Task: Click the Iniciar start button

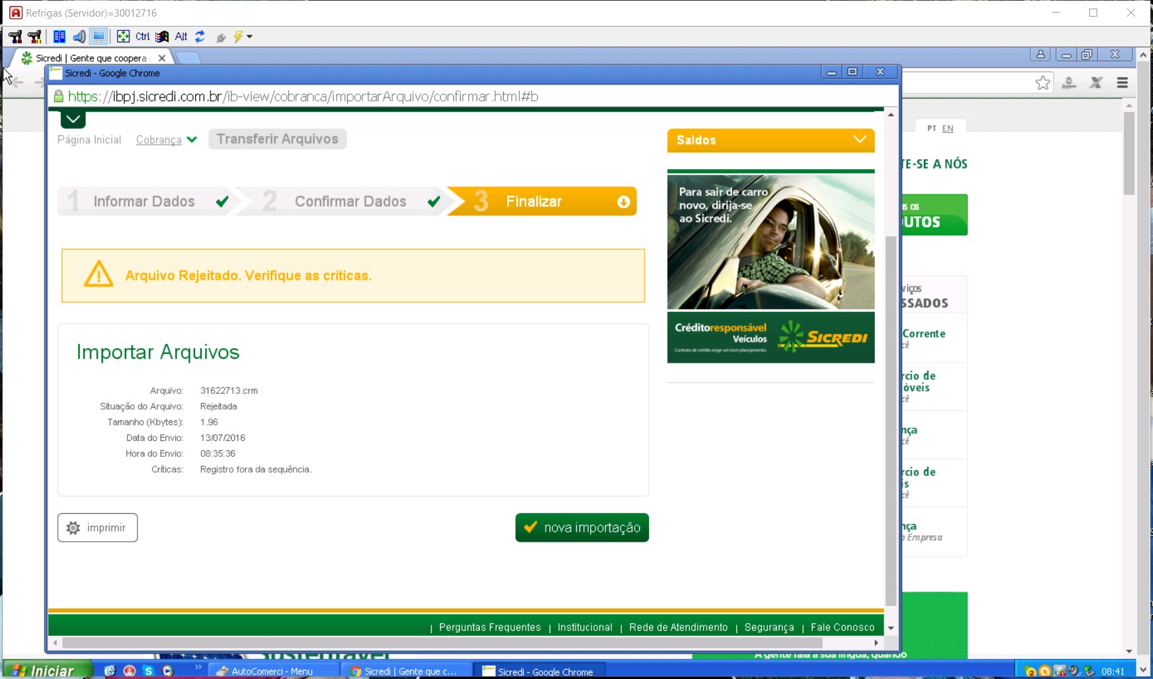Action: coord(46,670)
